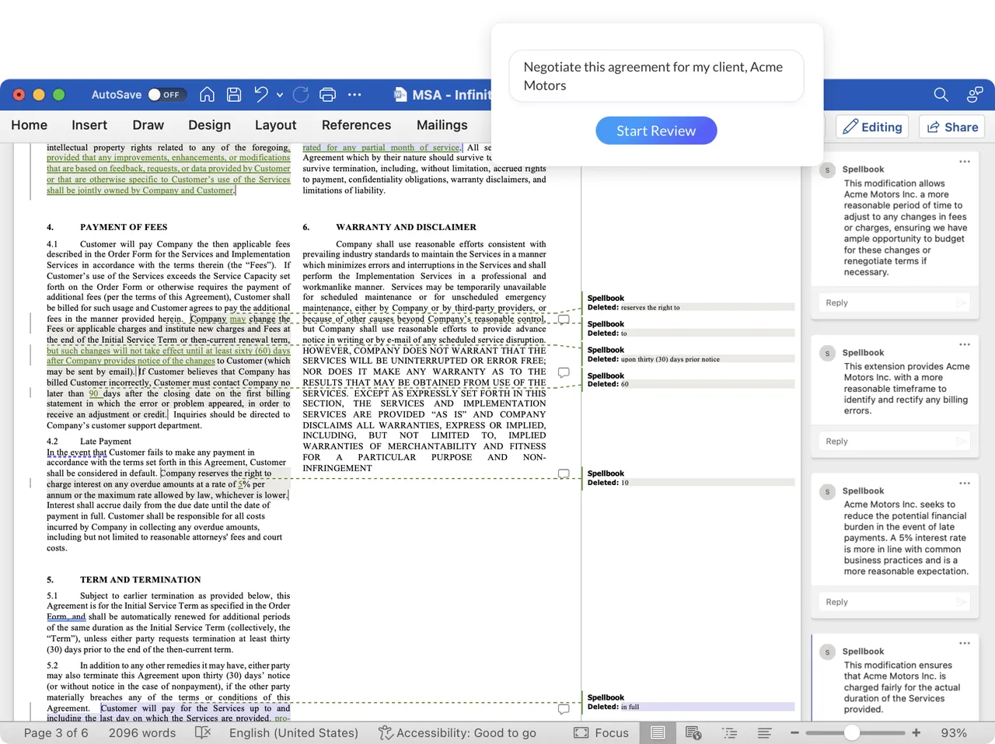The height and width of the screenshot is (744, 995).
Task: Click the 'WARRANTY AND DISCLAIMER' heading
Action: coord(406,228)
